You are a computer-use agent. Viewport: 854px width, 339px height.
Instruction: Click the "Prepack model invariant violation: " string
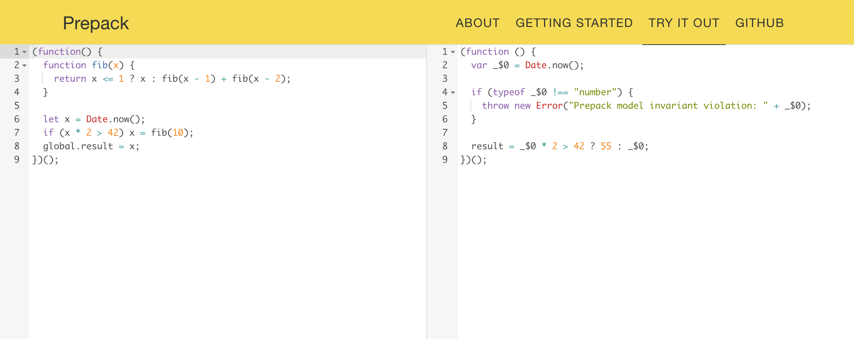tap(668, 106)
